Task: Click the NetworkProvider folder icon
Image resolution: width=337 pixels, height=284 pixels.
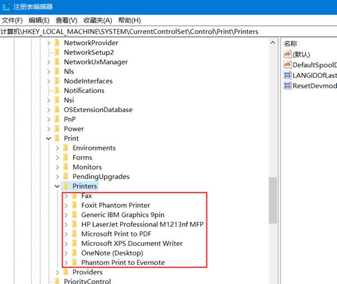Action: [57, 43]
